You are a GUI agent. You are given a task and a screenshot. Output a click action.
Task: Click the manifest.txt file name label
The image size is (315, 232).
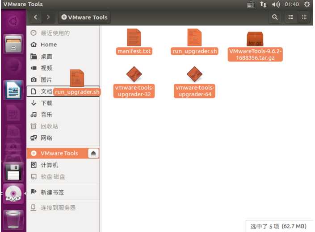[x=134, y=51]
